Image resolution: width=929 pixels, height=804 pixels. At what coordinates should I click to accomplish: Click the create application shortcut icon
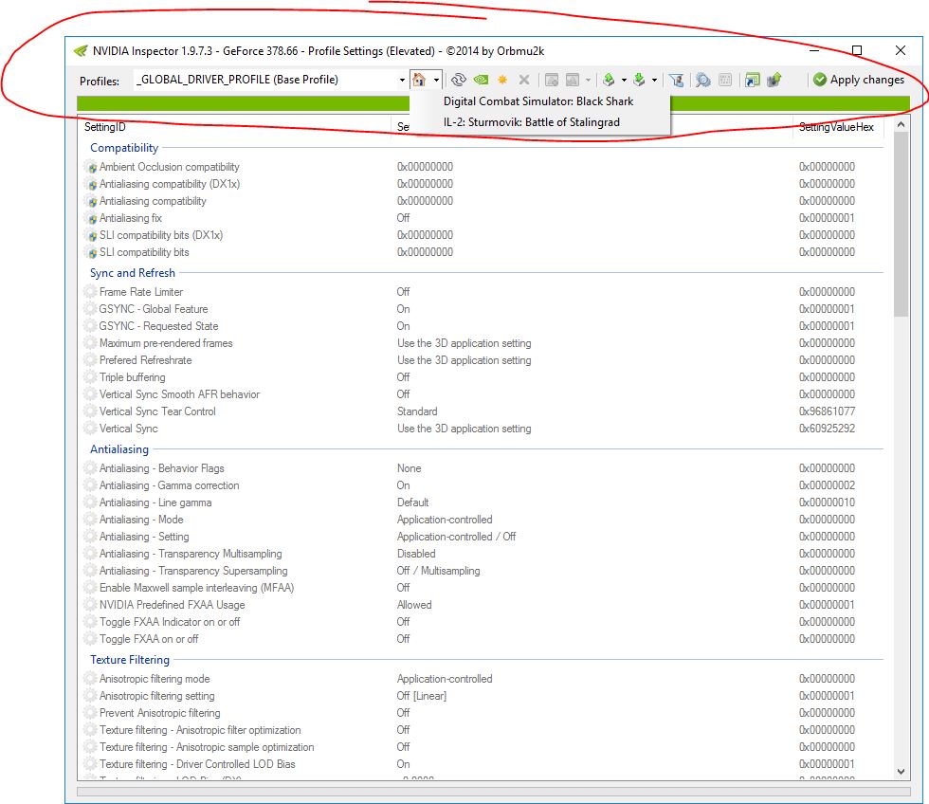[753, 80]
